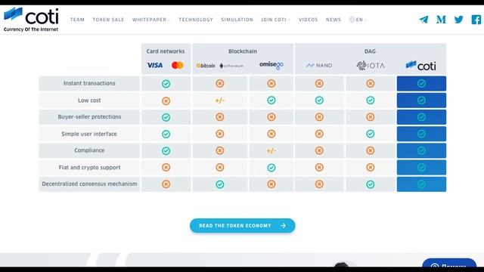
Task: Click Read The Token Economy button
Action: 243,226
